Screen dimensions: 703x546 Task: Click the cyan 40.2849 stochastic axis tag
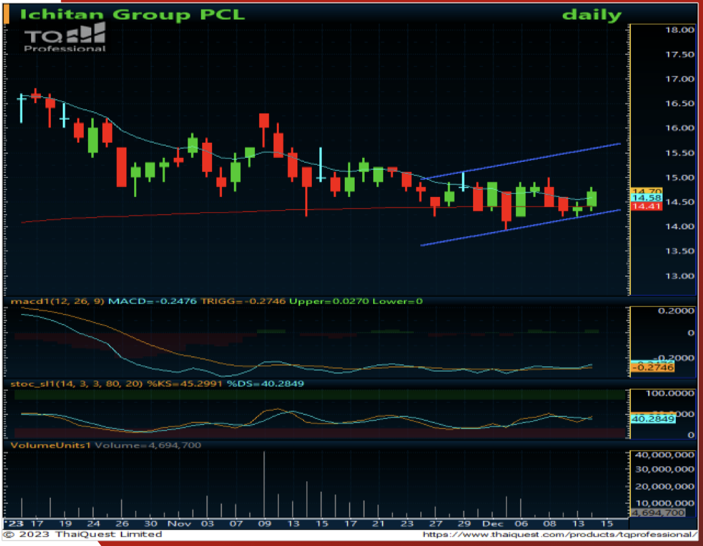[653, 419]
